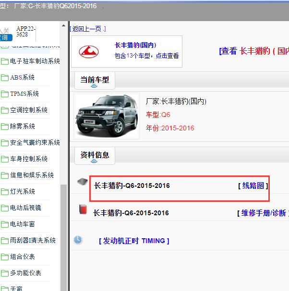Click the red repair manual book icon
Image resolution: width=289 pixels, height=291 pixels.
(x=83, y=210)
